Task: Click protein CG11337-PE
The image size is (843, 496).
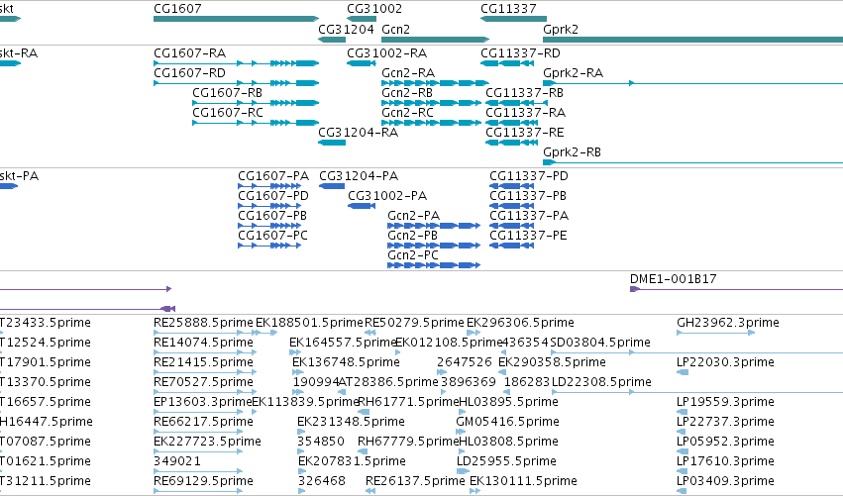Action: pos(511,246)
